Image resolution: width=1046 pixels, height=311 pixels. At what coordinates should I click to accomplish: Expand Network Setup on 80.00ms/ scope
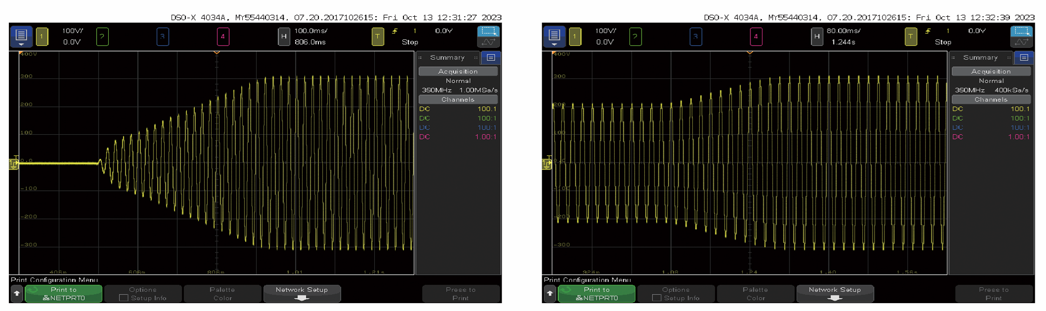(x=834, y=294)
